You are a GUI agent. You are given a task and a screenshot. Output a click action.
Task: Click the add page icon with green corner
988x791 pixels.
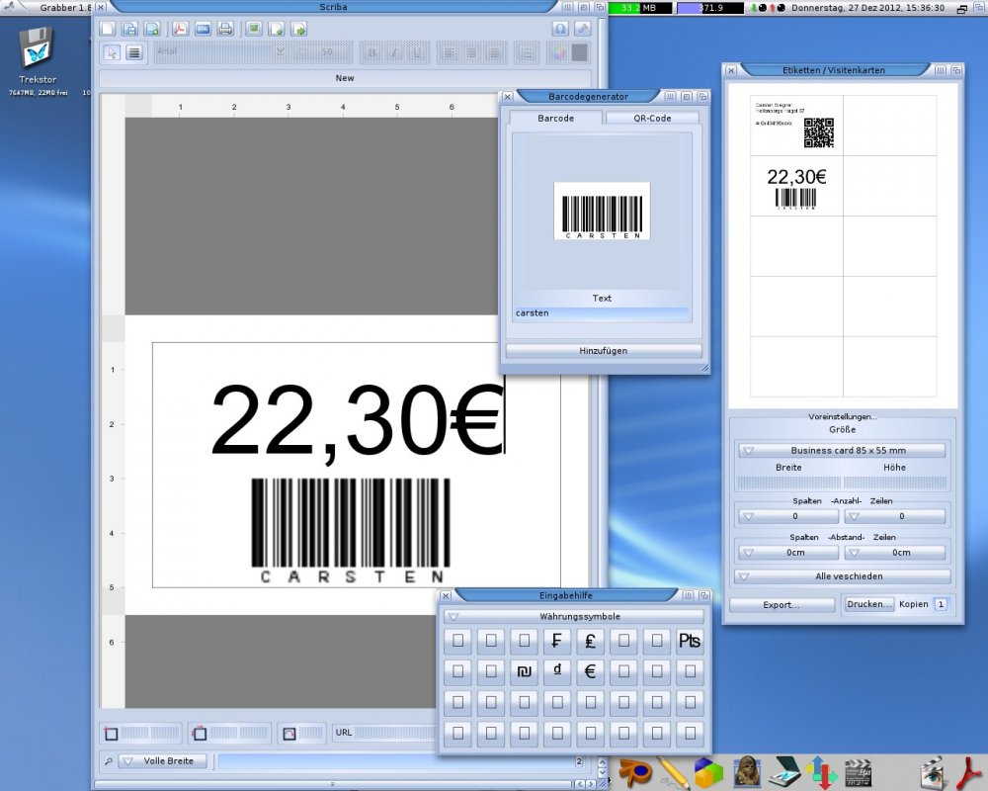click(x=276, y=29)
